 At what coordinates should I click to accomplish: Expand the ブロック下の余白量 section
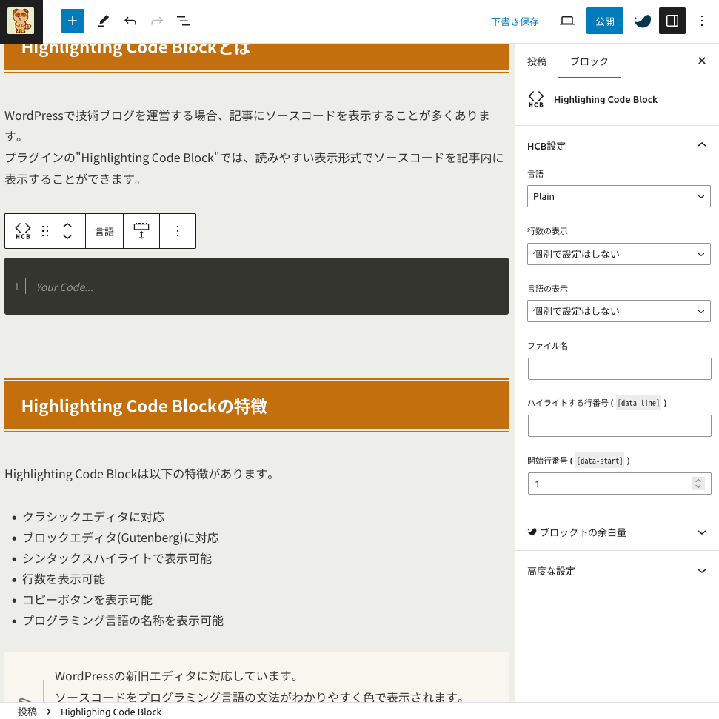click(x=701, y=532)
